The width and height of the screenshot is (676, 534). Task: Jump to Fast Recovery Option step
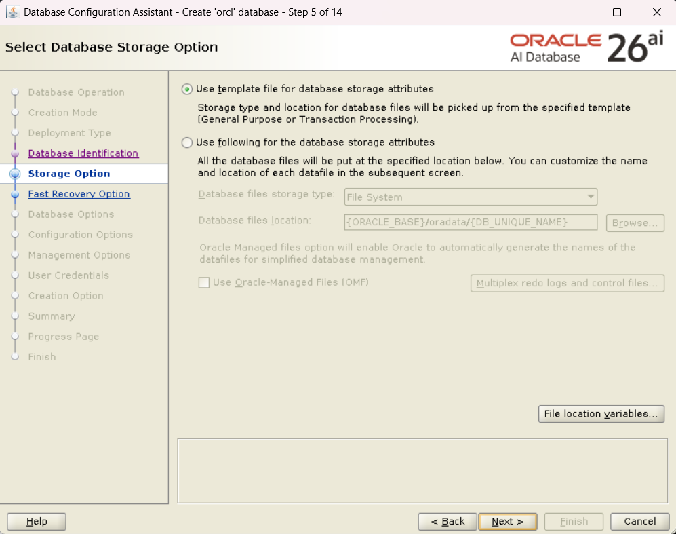coord(79,194)
